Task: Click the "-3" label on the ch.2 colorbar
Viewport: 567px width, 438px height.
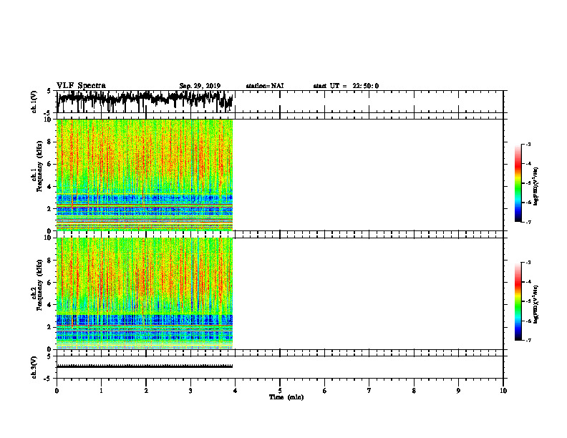Action: (x=528, y=263)
